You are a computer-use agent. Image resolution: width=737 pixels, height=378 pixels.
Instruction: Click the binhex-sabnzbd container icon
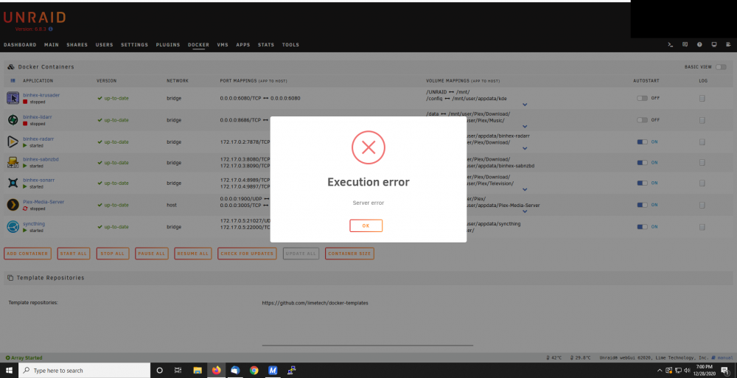[13, 162]
